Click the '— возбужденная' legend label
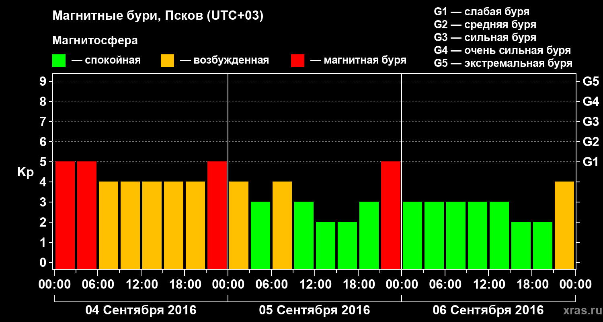 point(224,60)
